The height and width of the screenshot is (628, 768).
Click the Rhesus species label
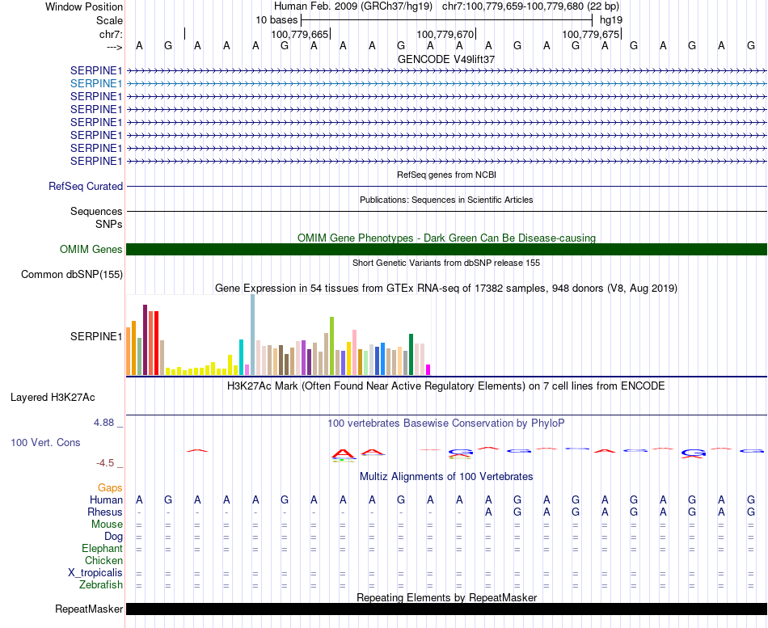pyautogui.click(x=105, y=512)
